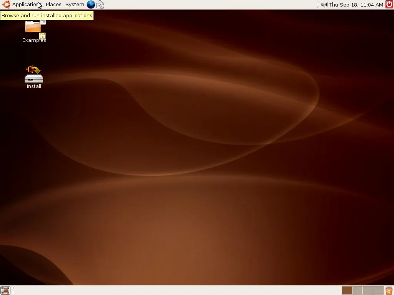Launch the Evolution mail envelope icon
Screen dimensions: 394x295
coord(100,5)
